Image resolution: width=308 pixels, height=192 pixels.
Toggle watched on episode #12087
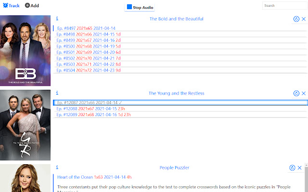tap(180, 103)
